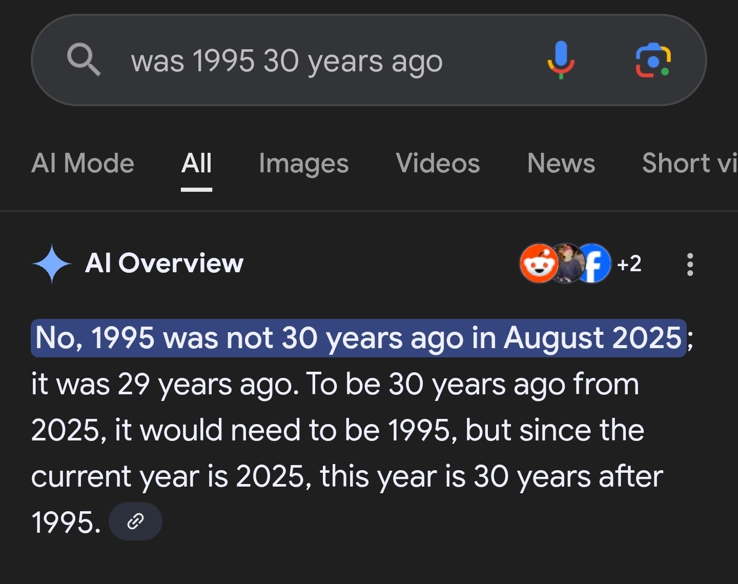Image resolution: width=738 pixels, height=584 pixels.
Task: Open the Reddit source icon
Action: pos(538,264)
